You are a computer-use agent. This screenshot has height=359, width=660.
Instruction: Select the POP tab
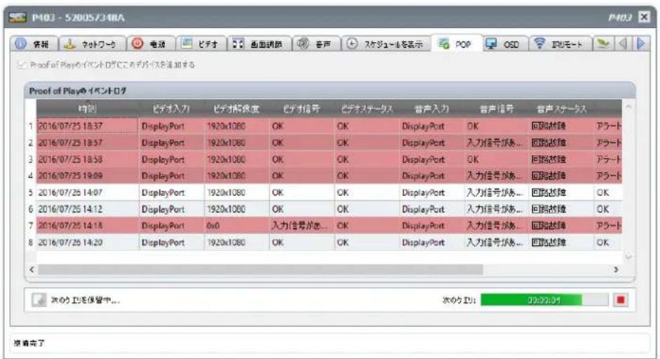pos(456,43)
